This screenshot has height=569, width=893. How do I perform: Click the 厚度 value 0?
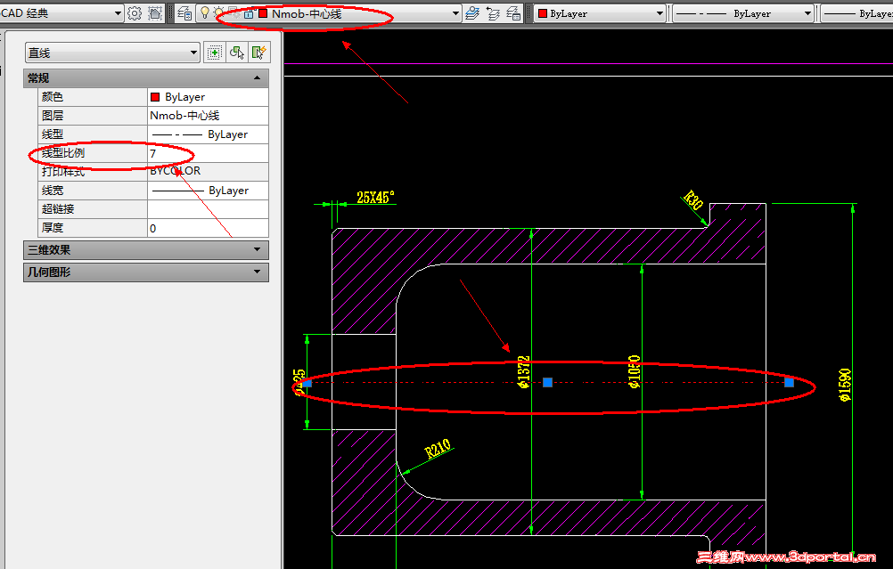pos(208,228)
